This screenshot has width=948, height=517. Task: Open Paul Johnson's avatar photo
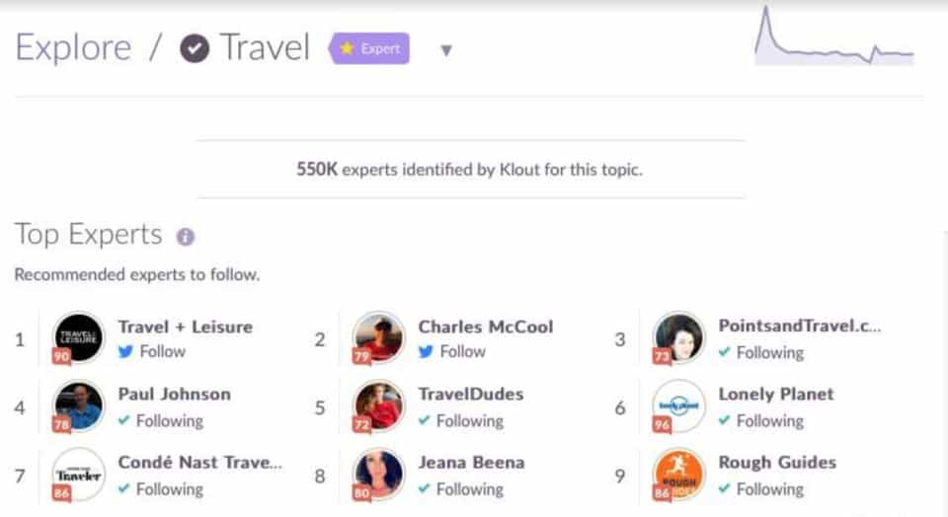pyautogui.click(x=79, y=406)
